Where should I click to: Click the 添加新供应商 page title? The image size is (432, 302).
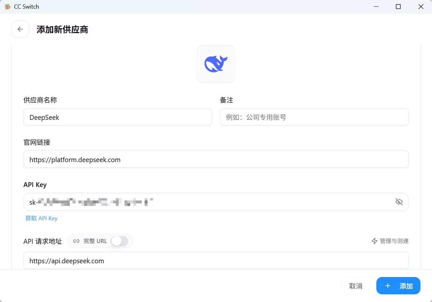pyautogui.click(x=62, y=29)
